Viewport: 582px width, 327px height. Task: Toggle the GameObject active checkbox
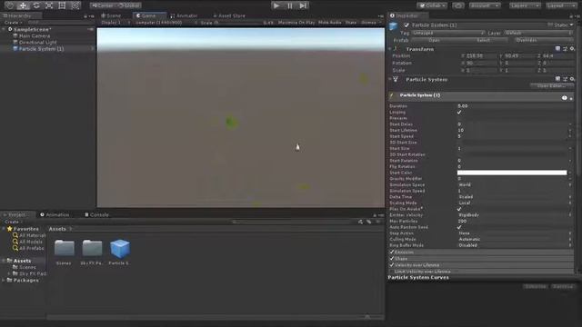(406, 25)
